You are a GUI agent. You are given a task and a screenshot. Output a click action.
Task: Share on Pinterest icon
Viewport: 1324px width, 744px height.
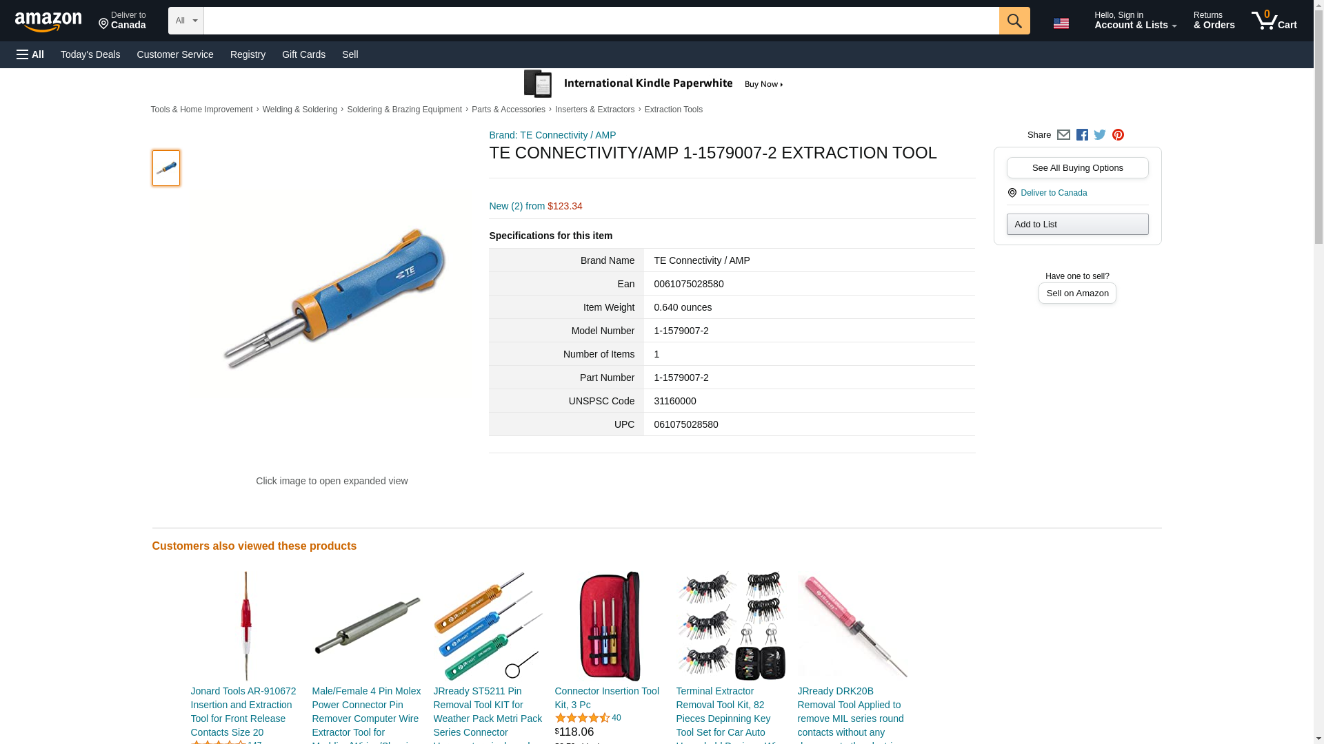click(x=1118, y=135)
